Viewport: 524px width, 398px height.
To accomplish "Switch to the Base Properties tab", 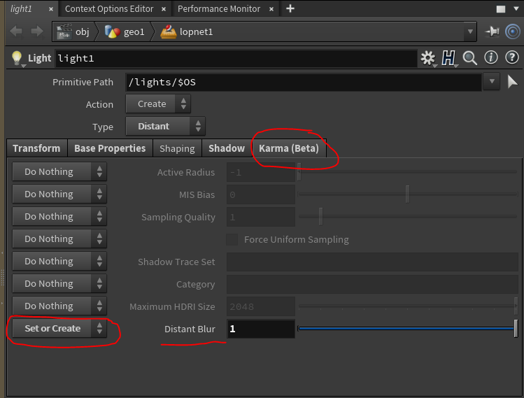I will (x=110, y=148).
